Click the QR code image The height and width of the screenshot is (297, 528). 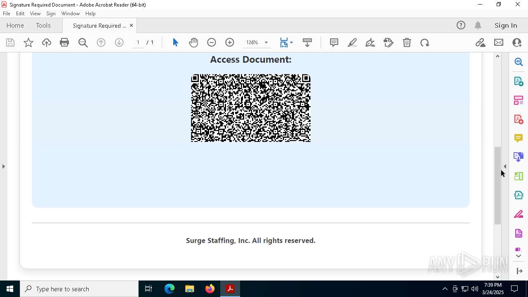click(x=251, y=108)
